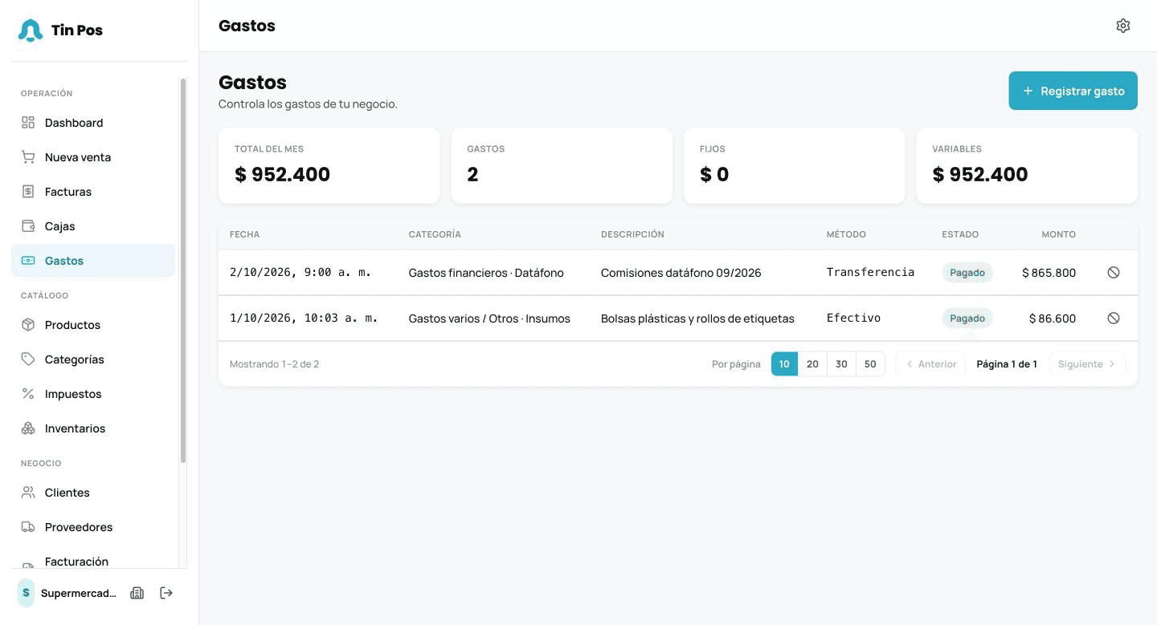
Task: Click the $ 86.600 amount
Action: click(1053, 319)
